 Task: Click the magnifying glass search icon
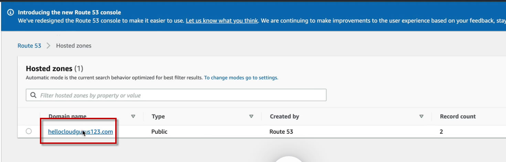33,95
